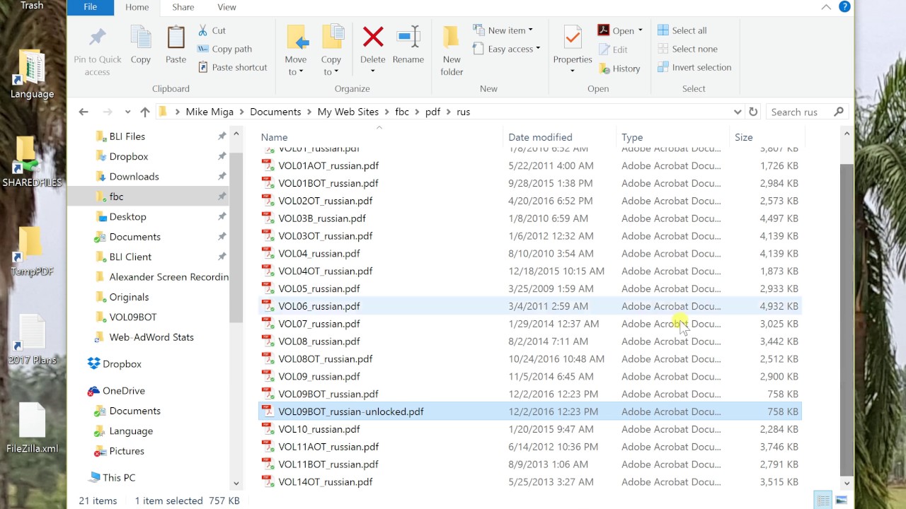This screenshot has width=906, height=509.
Task: Collapse the ribbon with the chevron
Action: pos(826,7)
